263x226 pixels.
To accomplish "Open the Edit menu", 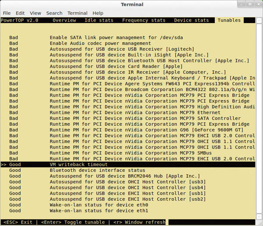I will coord(20,13).
